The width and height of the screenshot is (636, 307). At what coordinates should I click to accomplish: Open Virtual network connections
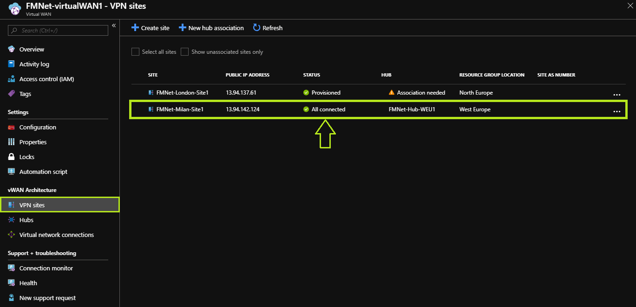click(57, 235)
